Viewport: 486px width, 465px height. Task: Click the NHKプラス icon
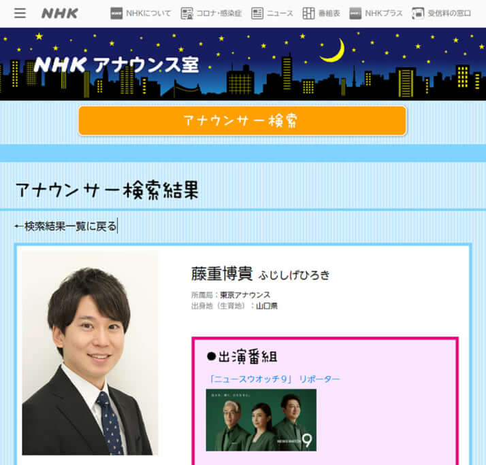(355, 14)
